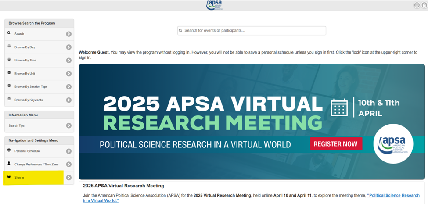
Task: Click the APSA logo in the header
Action: [214, 5]
